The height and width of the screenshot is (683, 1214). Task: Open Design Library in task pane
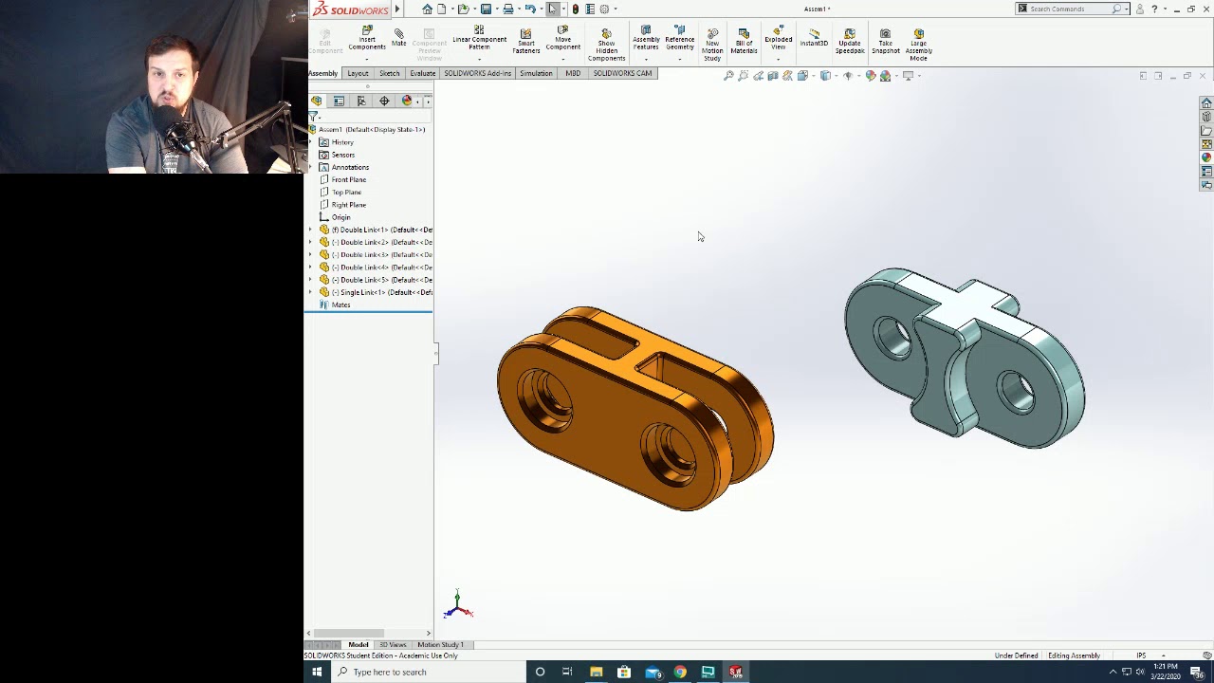(x=1206, y=117)
